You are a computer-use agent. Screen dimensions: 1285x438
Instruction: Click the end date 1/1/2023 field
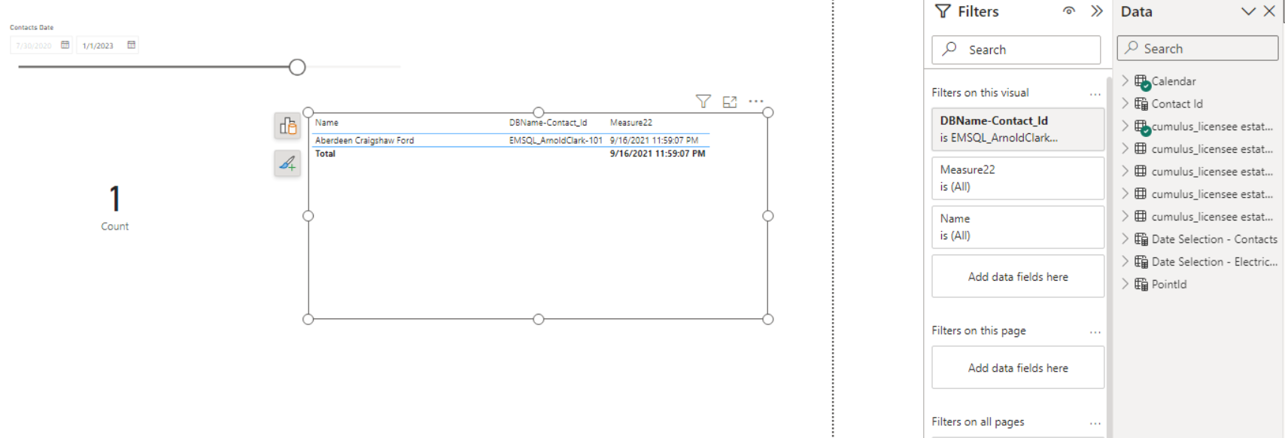tap(99, 45)
